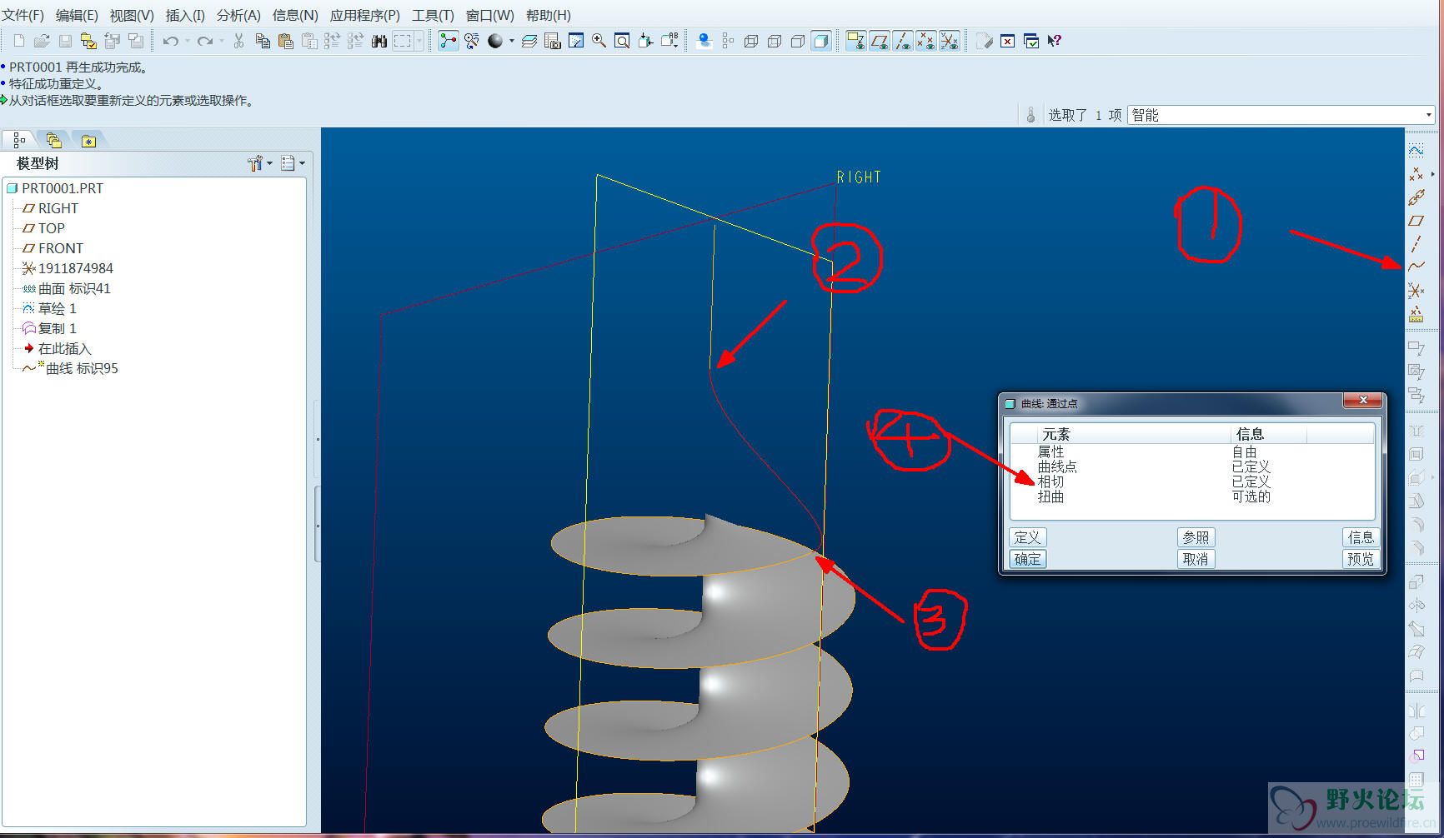1444x838 pixels.
Task: Click the 取消 button in dialog
Action: 1196,559
